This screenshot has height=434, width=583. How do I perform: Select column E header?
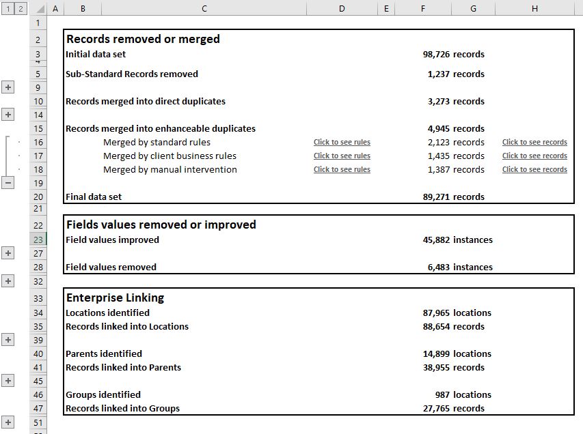(386, 9)
